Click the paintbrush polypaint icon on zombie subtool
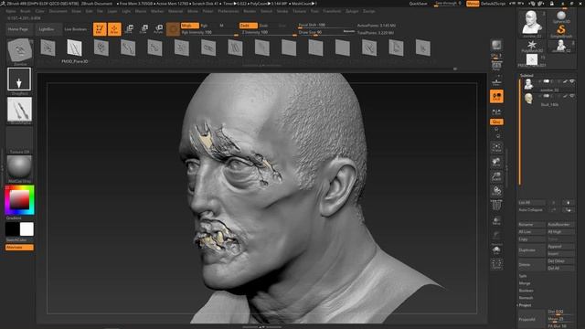Image resolution: width=585 pixels, height=329 pixels. click(565, 81)
